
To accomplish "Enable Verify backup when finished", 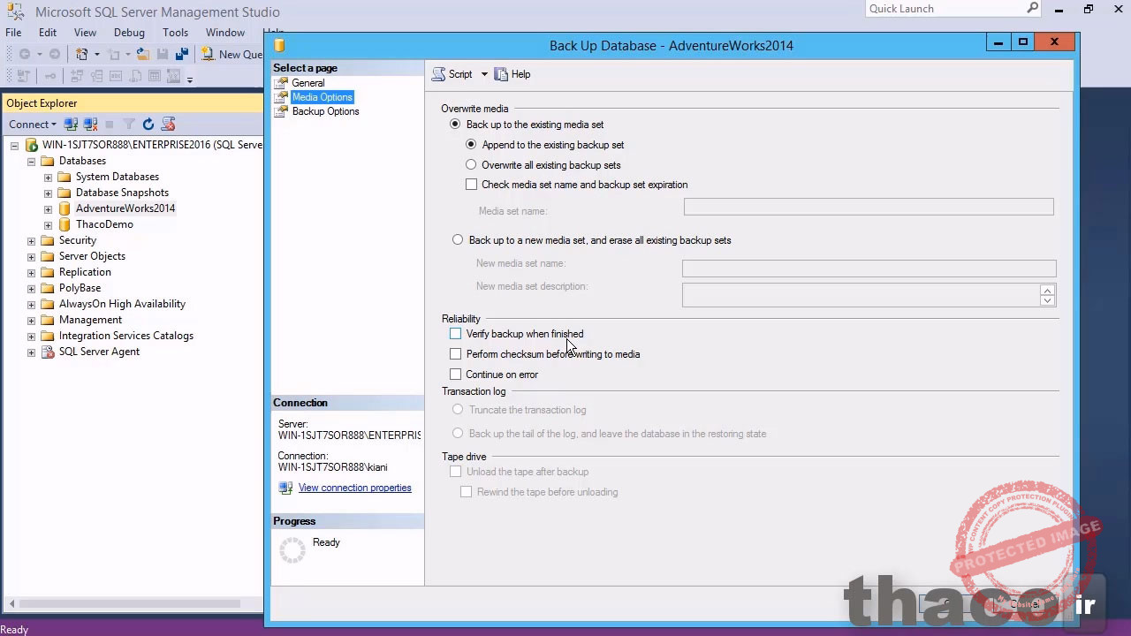I will (456, 334).
